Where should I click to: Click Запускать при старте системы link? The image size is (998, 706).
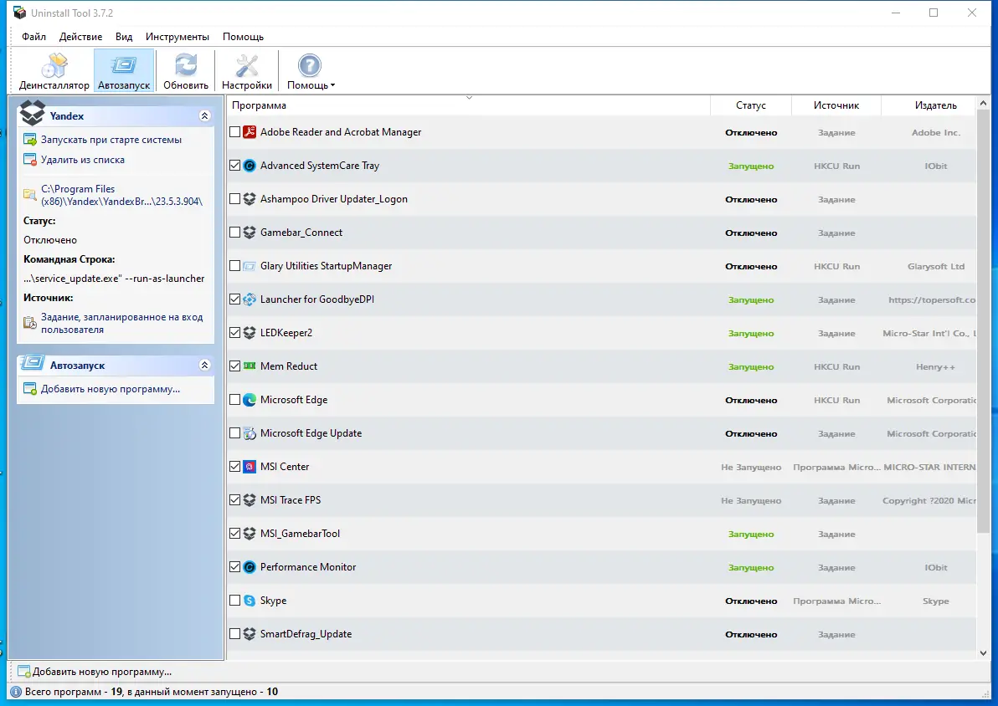111,140
